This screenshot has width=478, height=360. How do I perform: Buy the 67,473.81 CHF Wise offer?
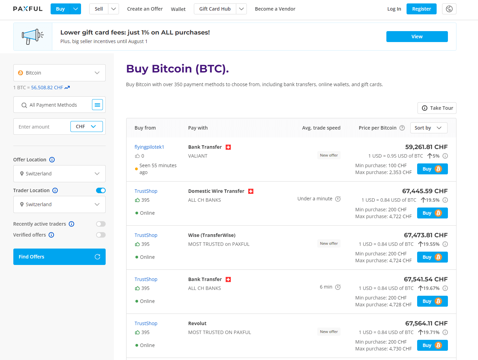(433, 257)
